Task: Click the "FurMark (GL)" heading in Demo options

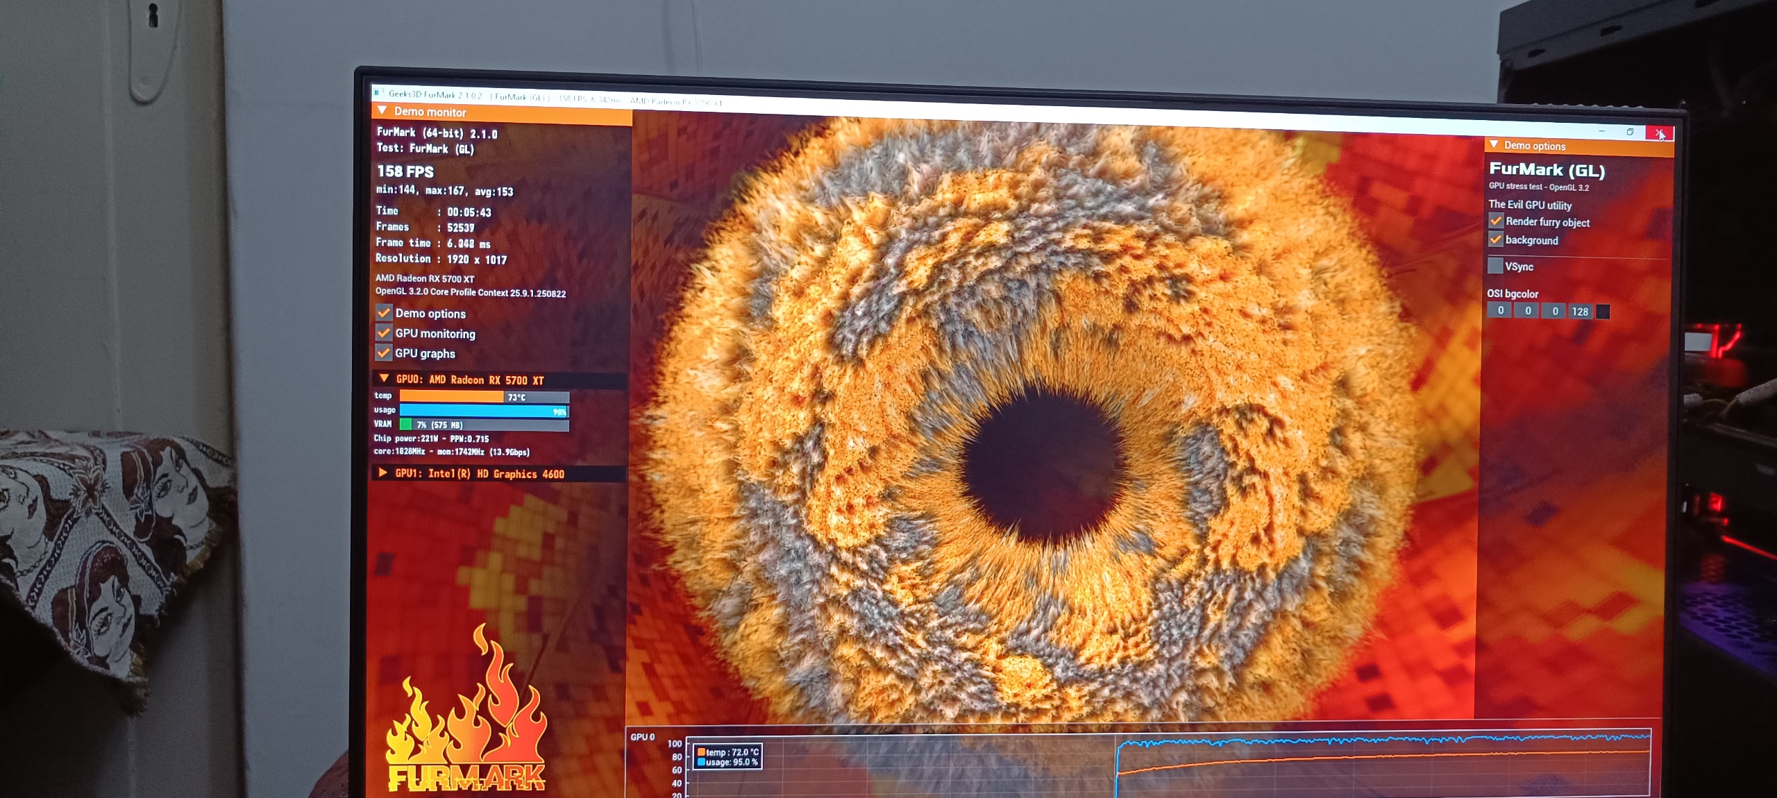Action: [1547, 170]
